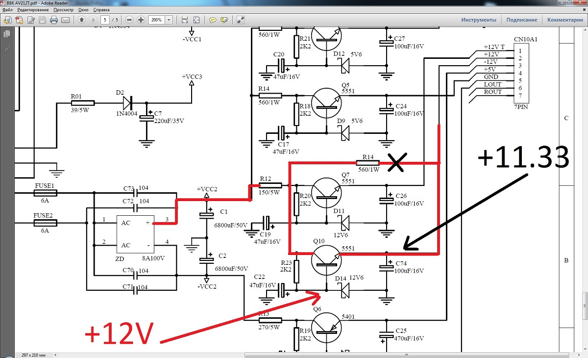The height and width of the screenshot is (358, 588).
Task: Open the Комментарии pane
Action: click(x=565, y=20)
